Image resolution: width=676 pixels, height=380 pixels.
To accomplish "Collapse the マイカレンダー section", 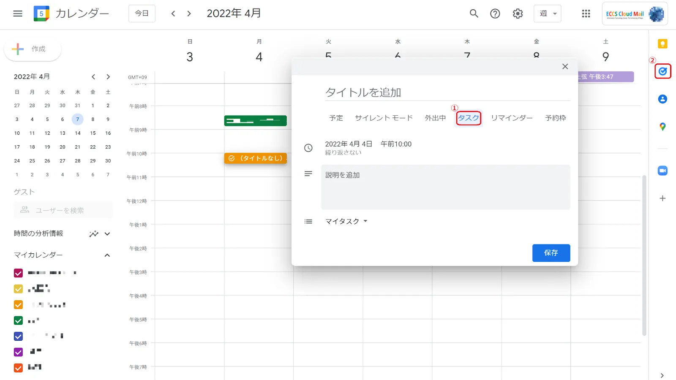I will coord(108,255).
